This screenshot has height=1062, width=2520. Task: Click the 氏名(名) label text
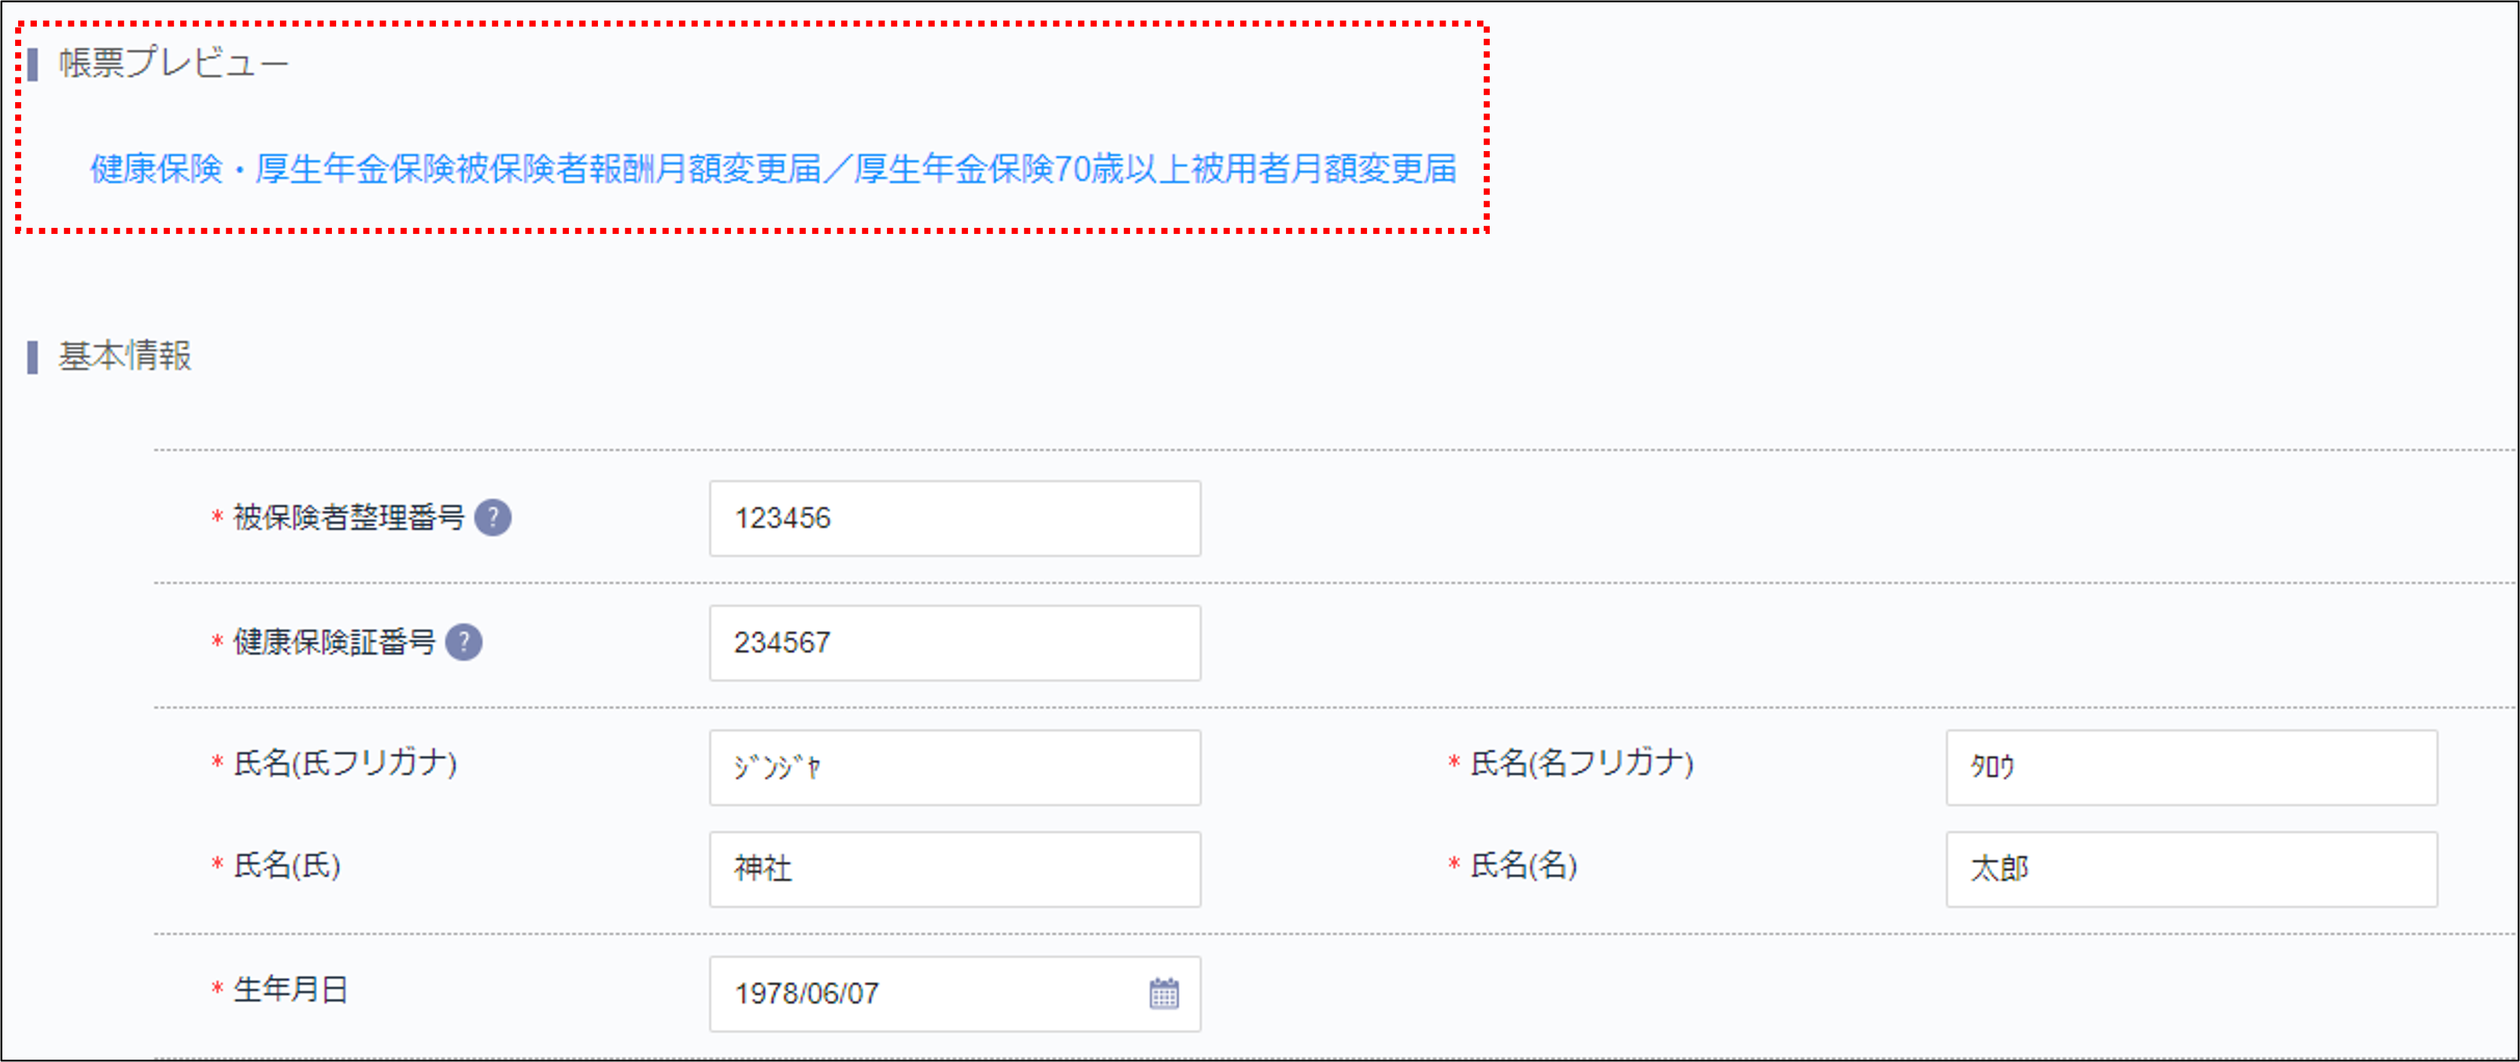[x=1523, y=866]
